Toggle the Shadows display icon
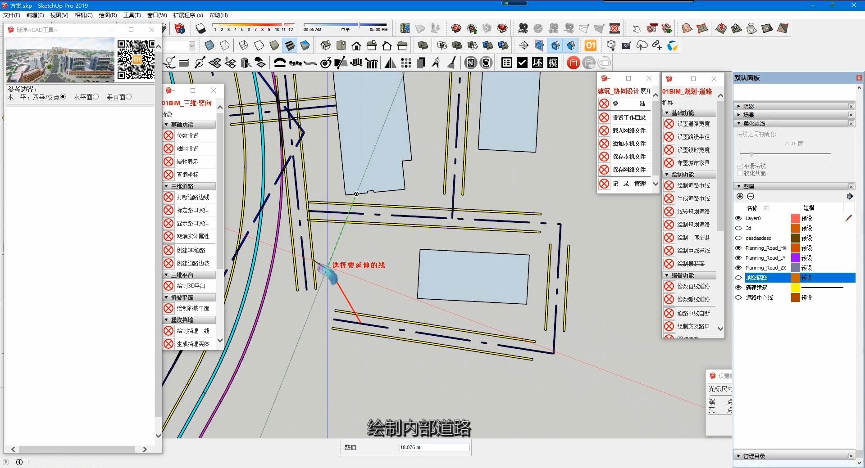Viewport: 865px width, 468px height. [200, 28]
